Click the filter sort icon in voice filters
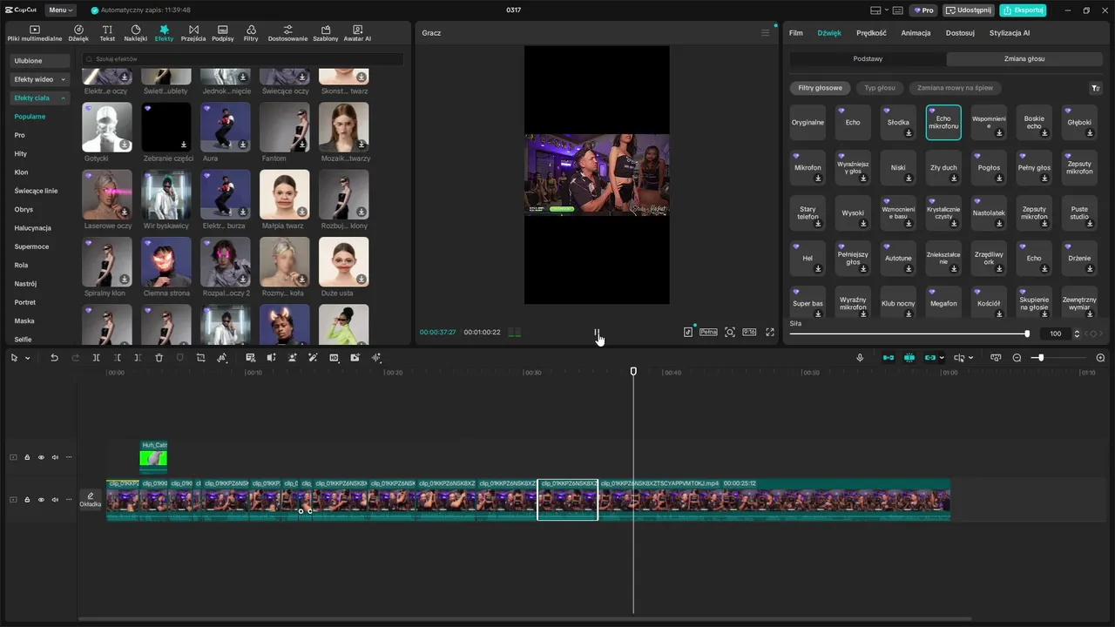The image size is (1115, 627). 1096,88
